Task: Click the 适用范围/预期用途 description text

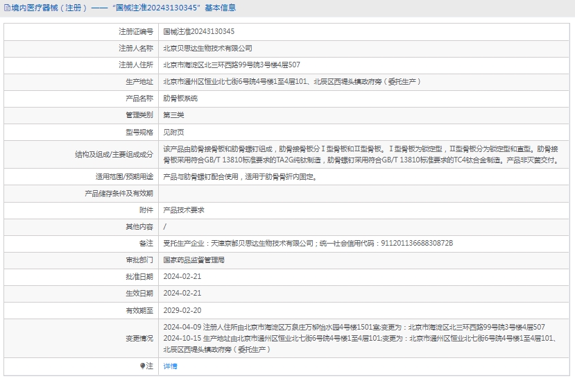Action: point(239,177)
